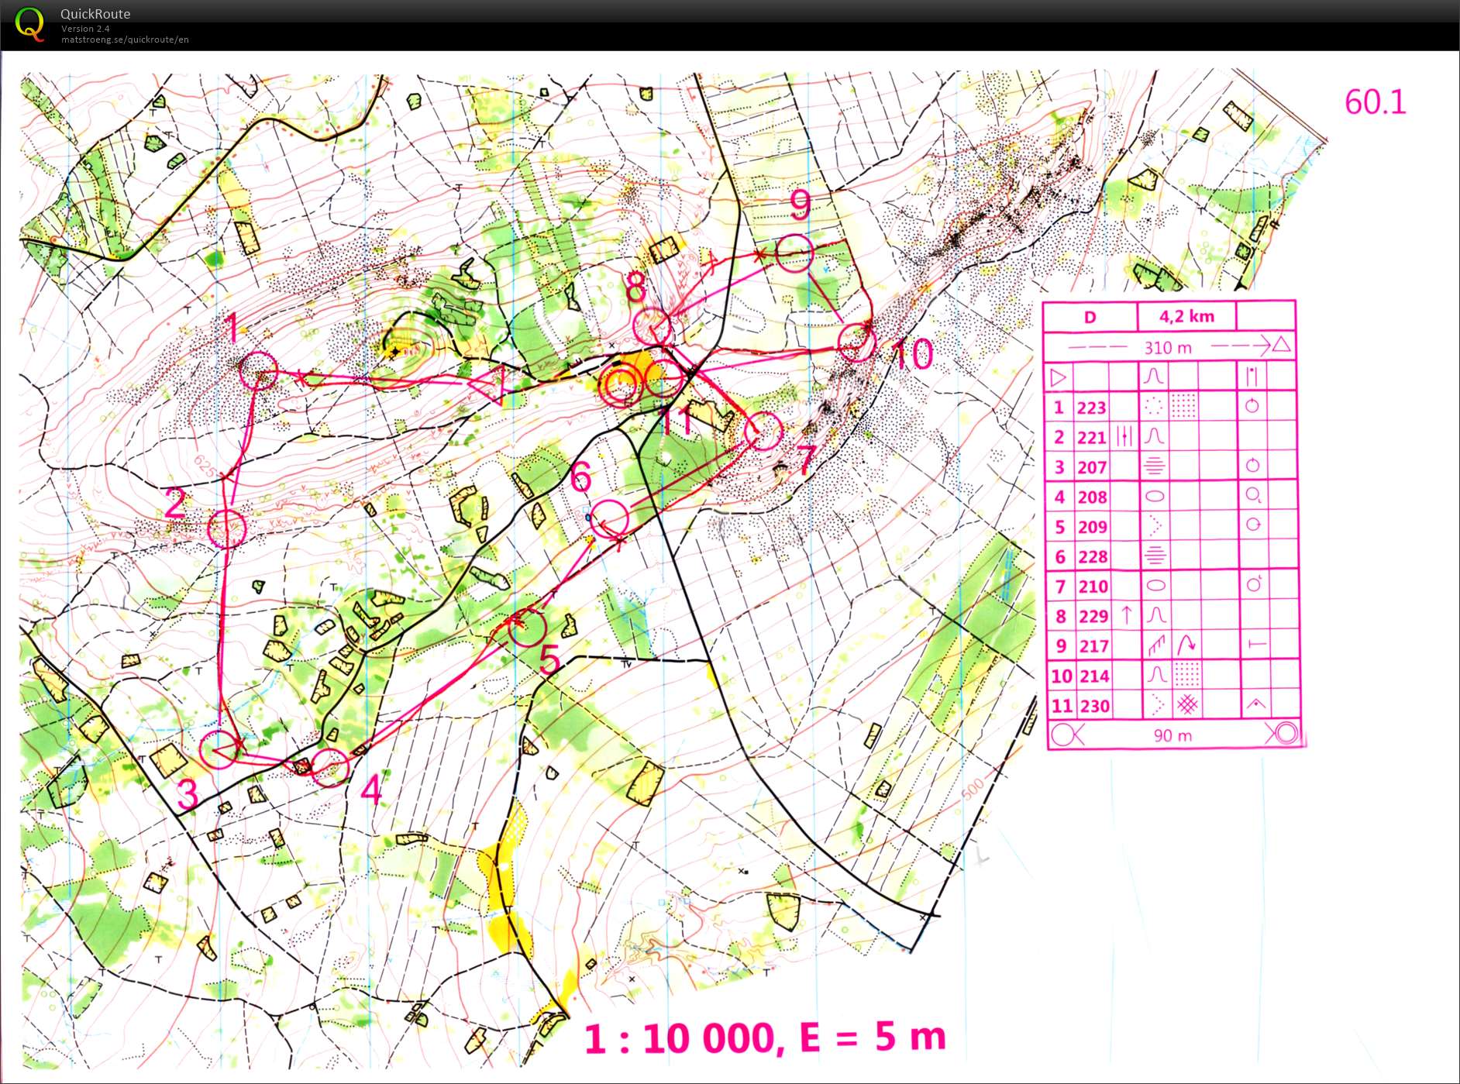Click control circle 3 on the map

219,749
